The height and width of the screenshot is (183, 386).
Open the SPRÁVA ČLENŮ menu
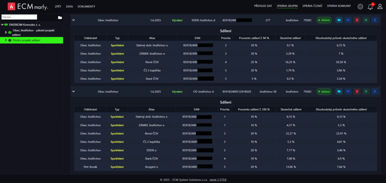coord(312,6)
